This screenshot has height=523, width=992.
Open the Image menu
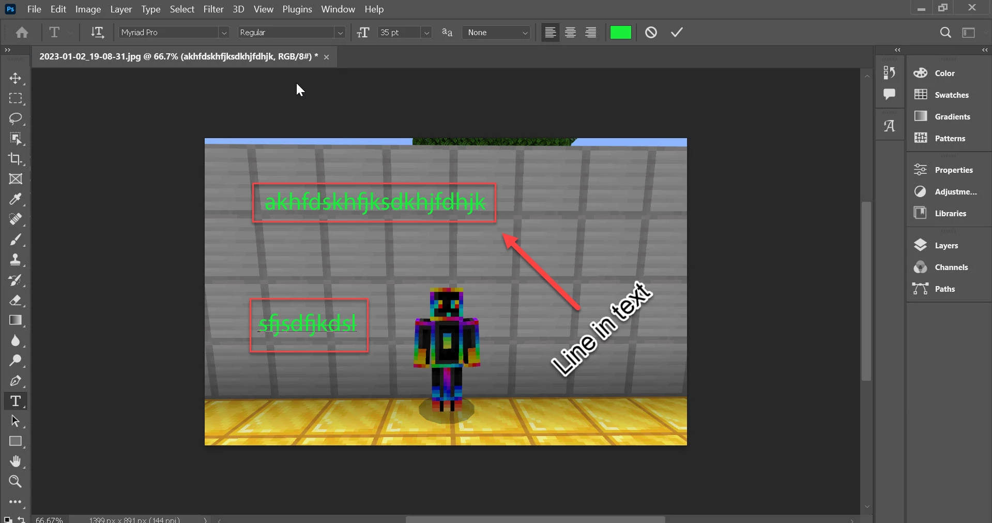tap(88, 9)
